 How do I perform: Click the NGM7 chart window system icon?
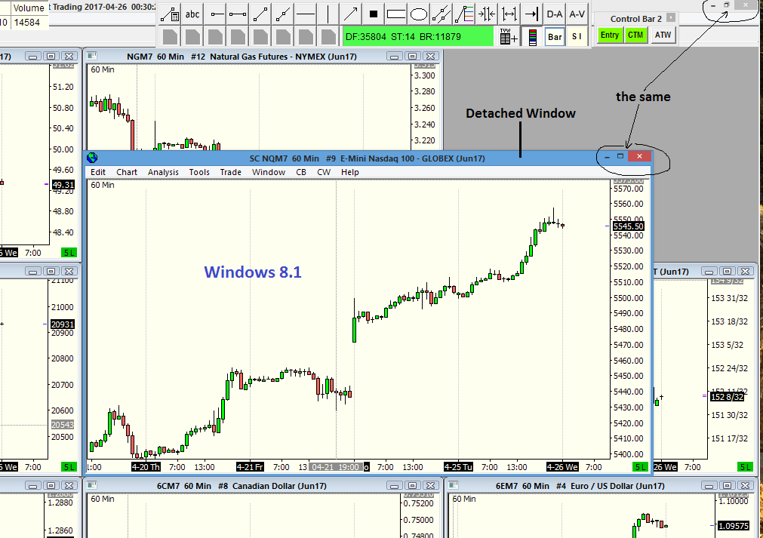92,57
